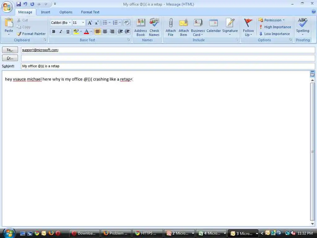Align text left
The image size is (317, 238).
(98, 32)
